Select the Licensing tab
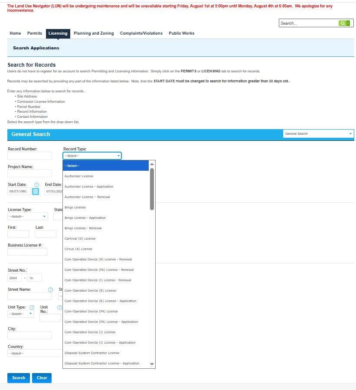356x390 pixels. [58, 33]
